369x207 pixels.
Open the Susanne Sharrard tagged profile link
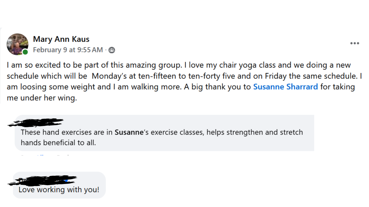[x=285, y=87]
